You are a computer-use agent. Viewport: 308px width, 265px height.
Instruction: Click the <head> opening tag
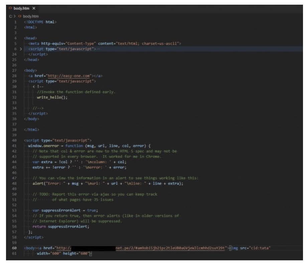point(30,38)
